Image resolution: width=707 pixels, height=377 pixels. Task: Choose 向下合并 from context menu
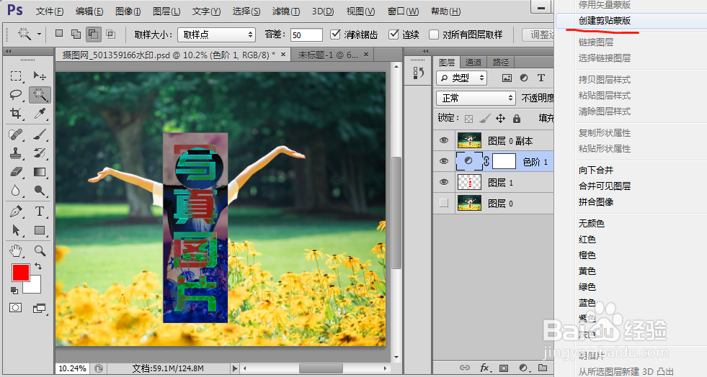tap(595, 170)
